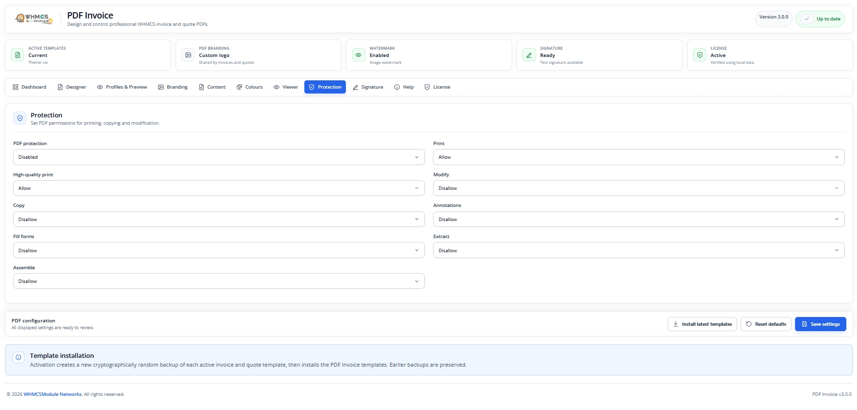
Task: Click the Active Templates Current card
Action: 88,55
